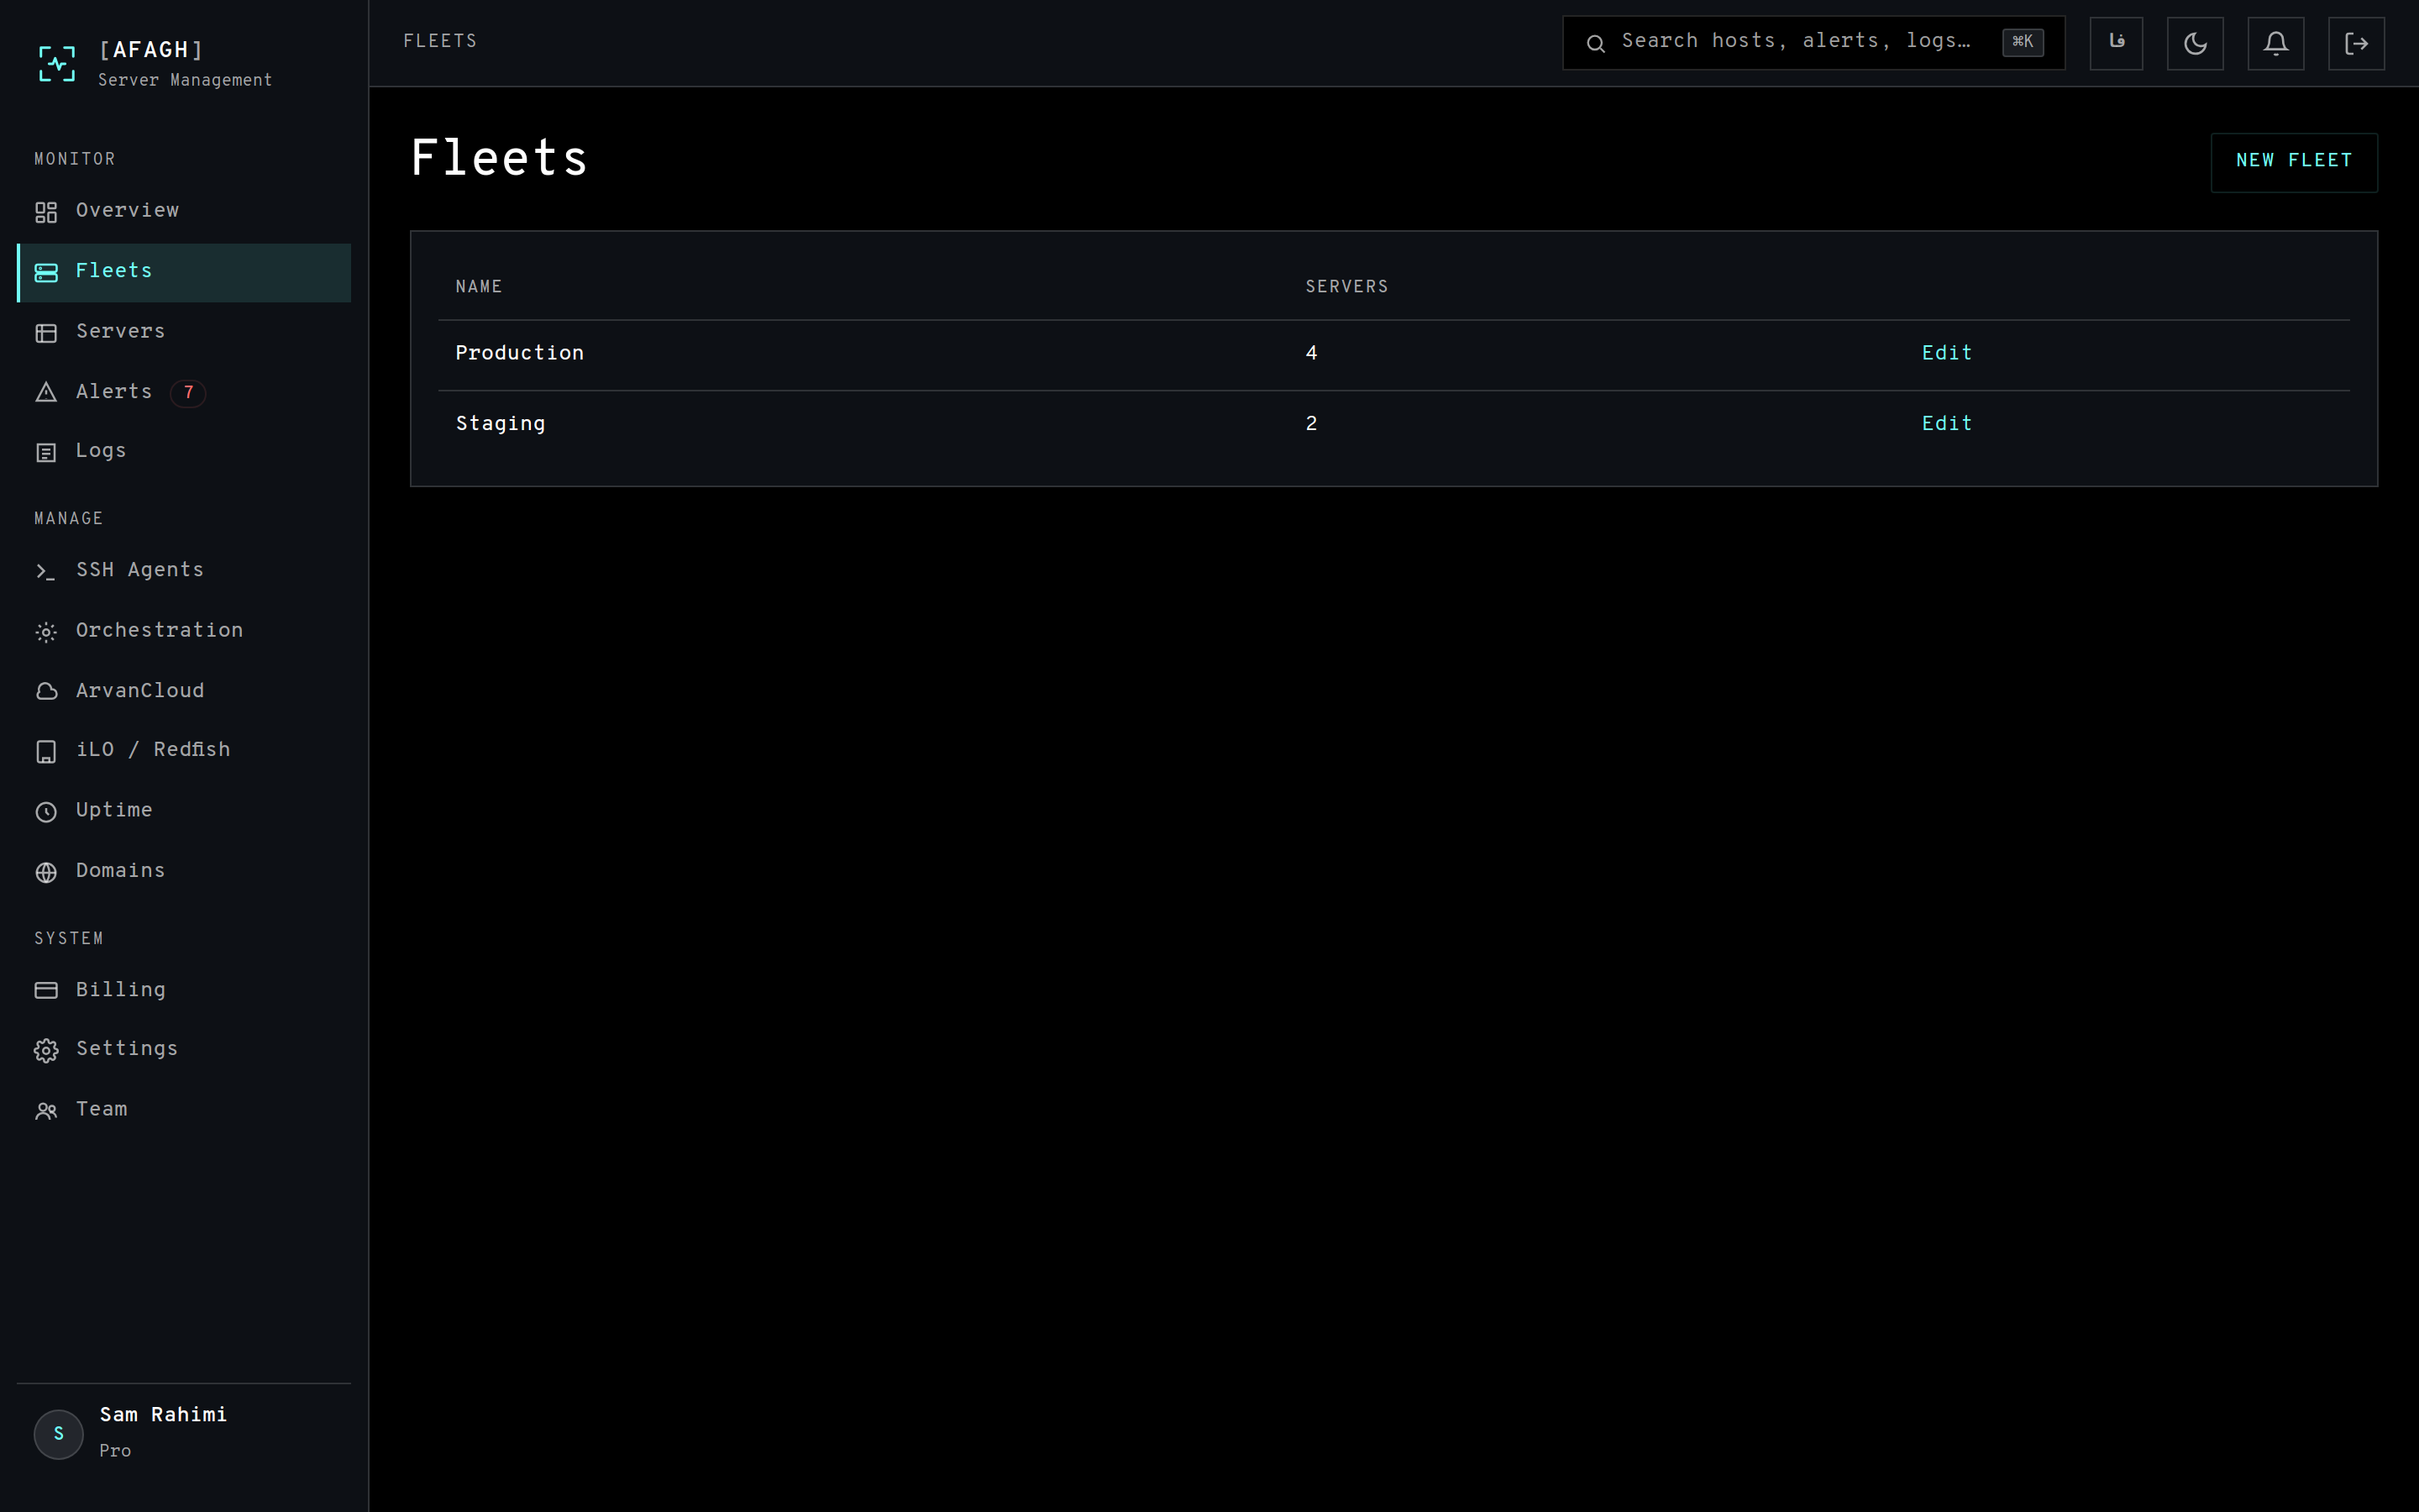Click the NAME column header
The width and height of the screenshot is (2419, 1512).
479,287
